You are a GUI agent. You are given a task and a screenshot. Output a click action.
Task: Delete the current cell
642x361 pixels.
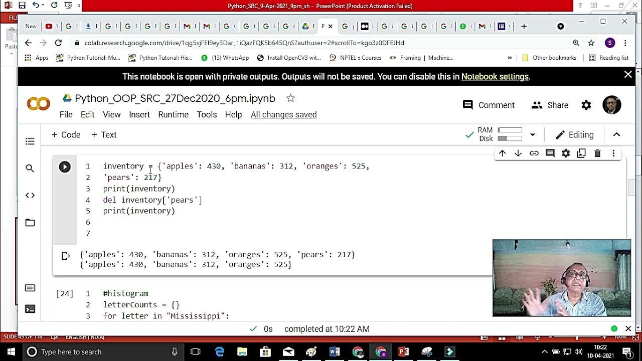point(597,153)
